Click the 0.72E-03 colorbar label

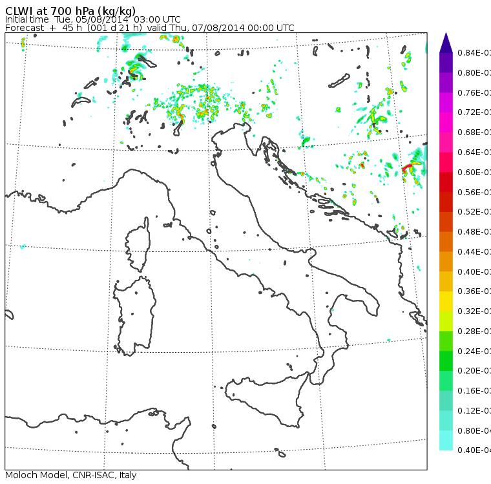pyautogui.click(x=474, y=112)
